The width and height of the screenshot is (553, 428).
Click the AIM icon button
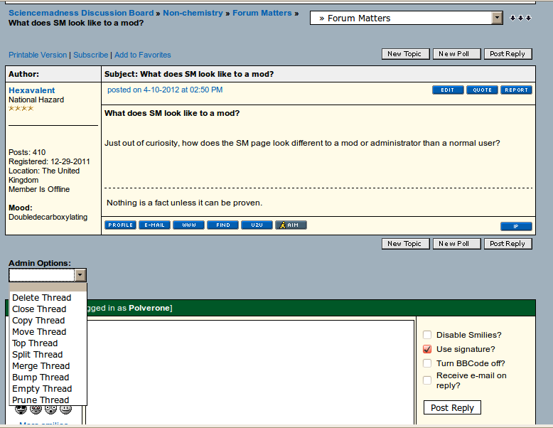tap(291, 225)
